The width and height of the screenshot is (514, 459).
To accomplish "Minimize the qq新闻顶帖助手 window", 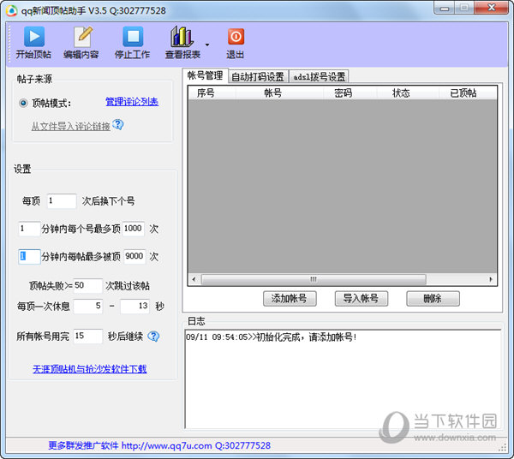I will point(444,8).
